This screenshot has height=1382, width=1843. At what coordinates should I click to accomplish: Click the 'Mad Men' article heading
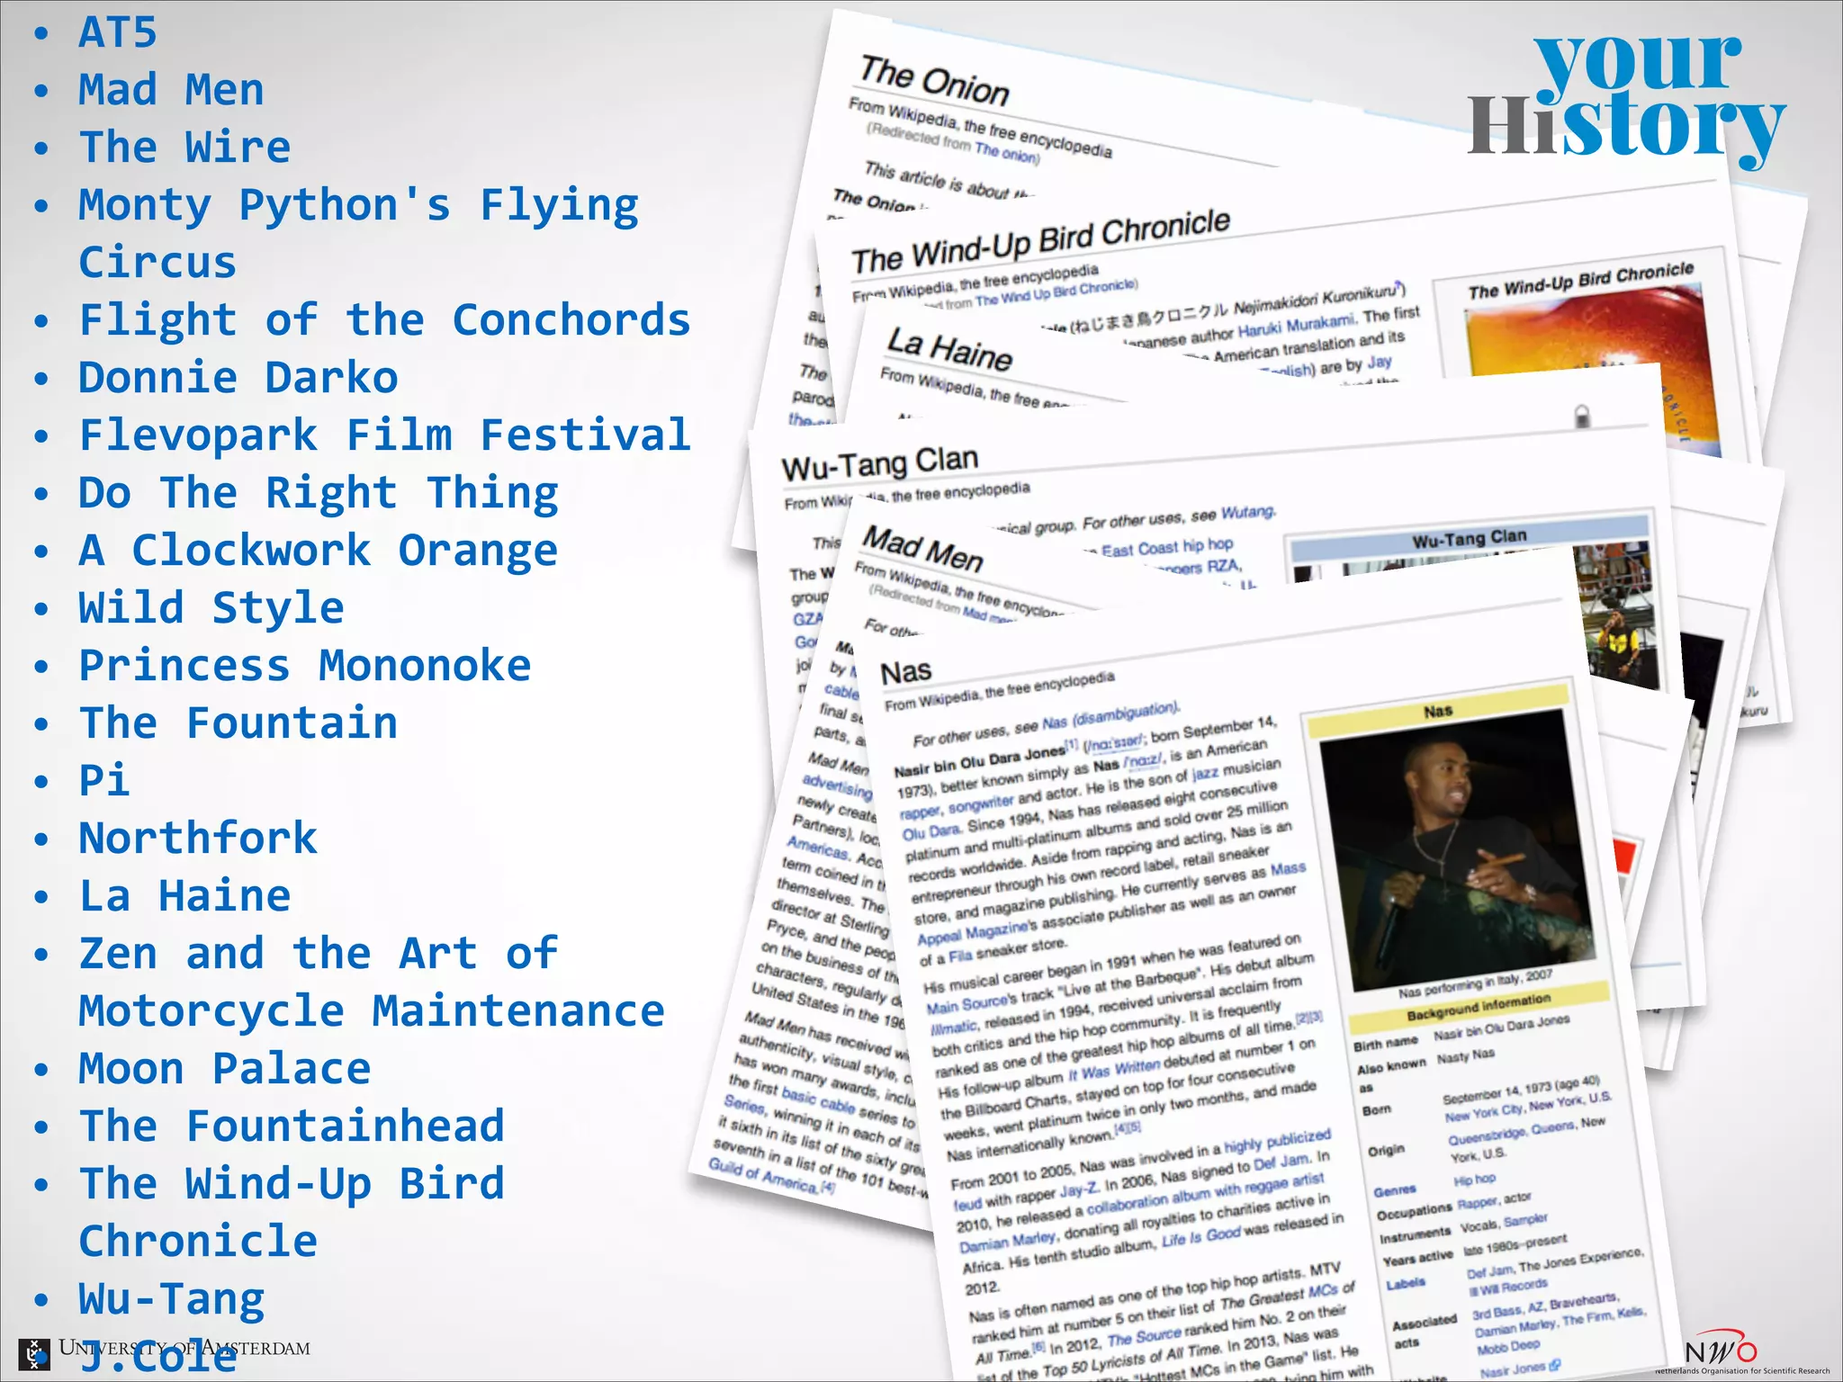tap(922, 549)
